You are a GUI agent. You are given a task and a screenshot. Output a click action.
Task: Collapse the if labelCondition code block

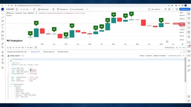[10, 84]
